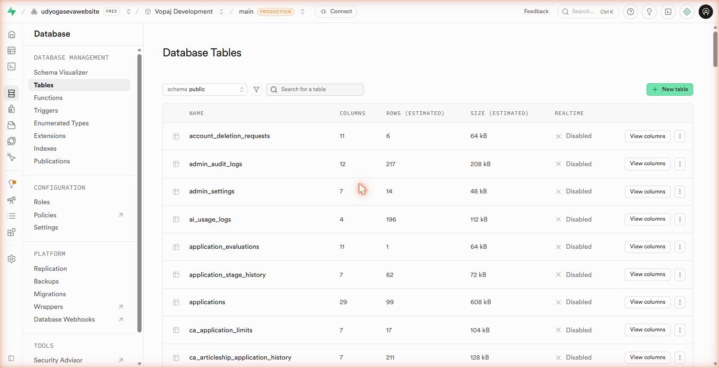Open the SQL Editor sidebar icon
719x368 pixels.
point(12,67)
